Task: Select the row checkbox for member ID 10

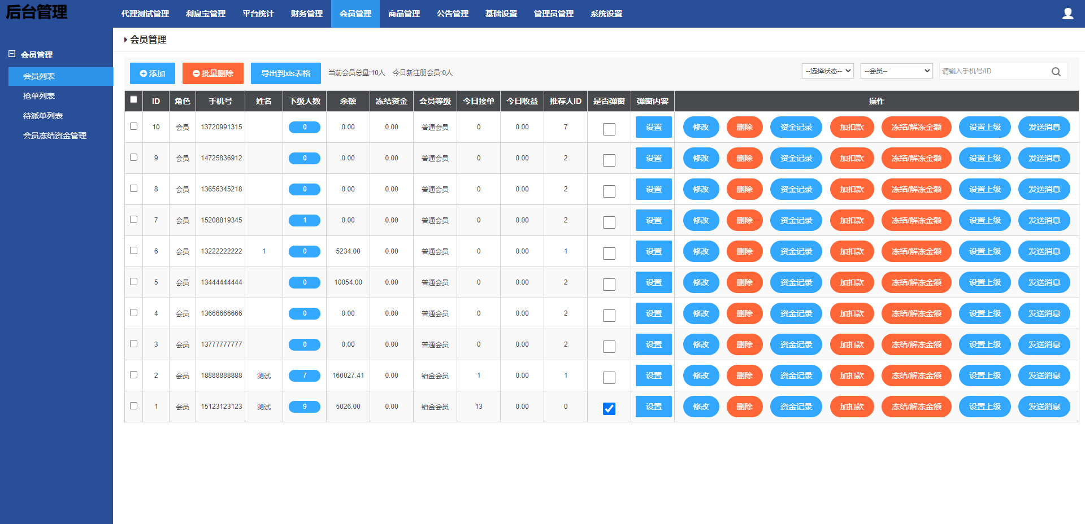Action: pos(133,126)
